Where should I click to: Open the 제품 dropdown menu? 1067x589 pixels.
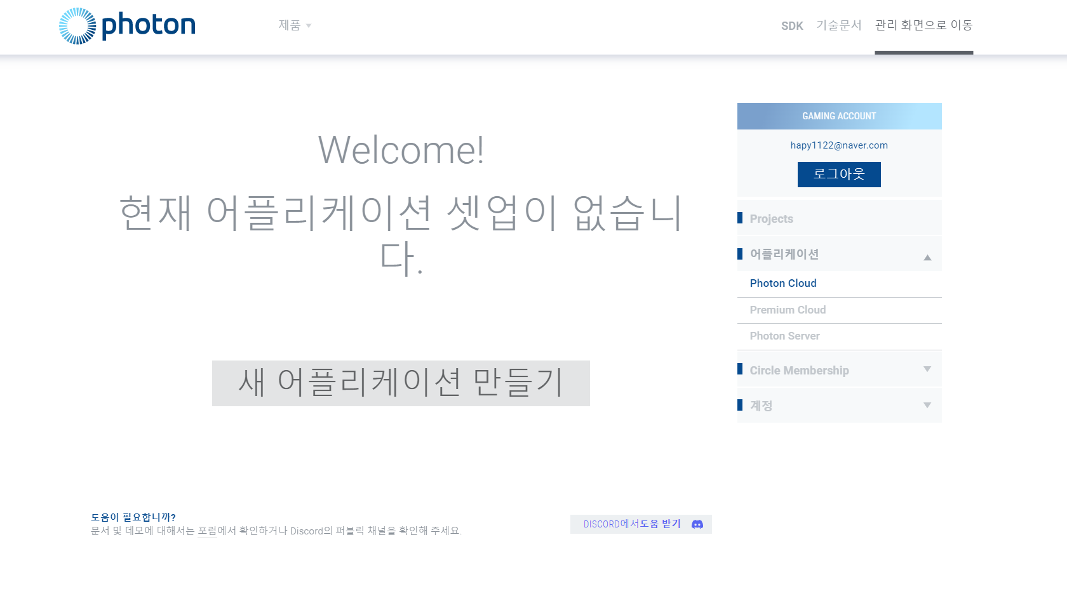point(295,25)
